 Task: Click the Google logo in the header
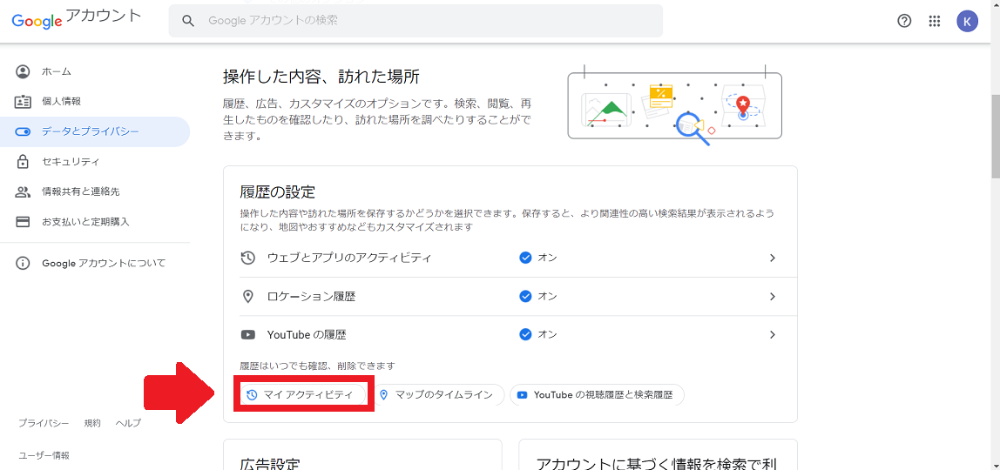coord(37,21)
